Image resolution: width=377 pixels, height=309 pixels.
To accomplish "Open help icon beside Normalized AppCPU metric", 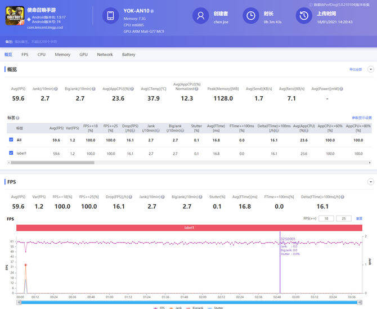I will (x=196, y=89).
